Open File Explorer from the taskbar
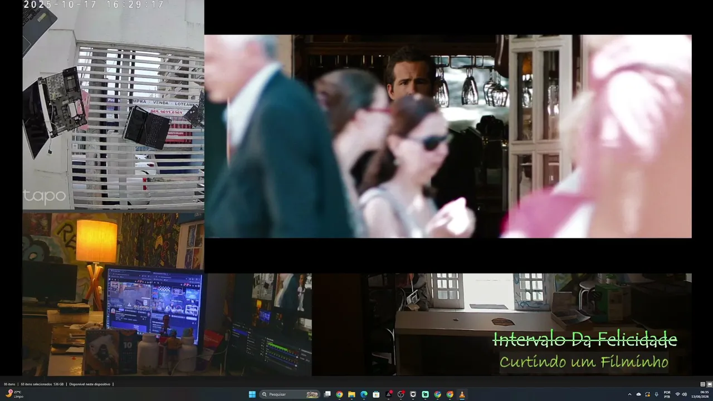This screenshot has height=401, width=713. click(351, 394)
